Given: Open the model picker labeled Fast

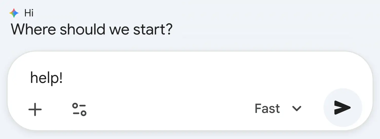Looking at the screenshot, I should coord(278,109).
